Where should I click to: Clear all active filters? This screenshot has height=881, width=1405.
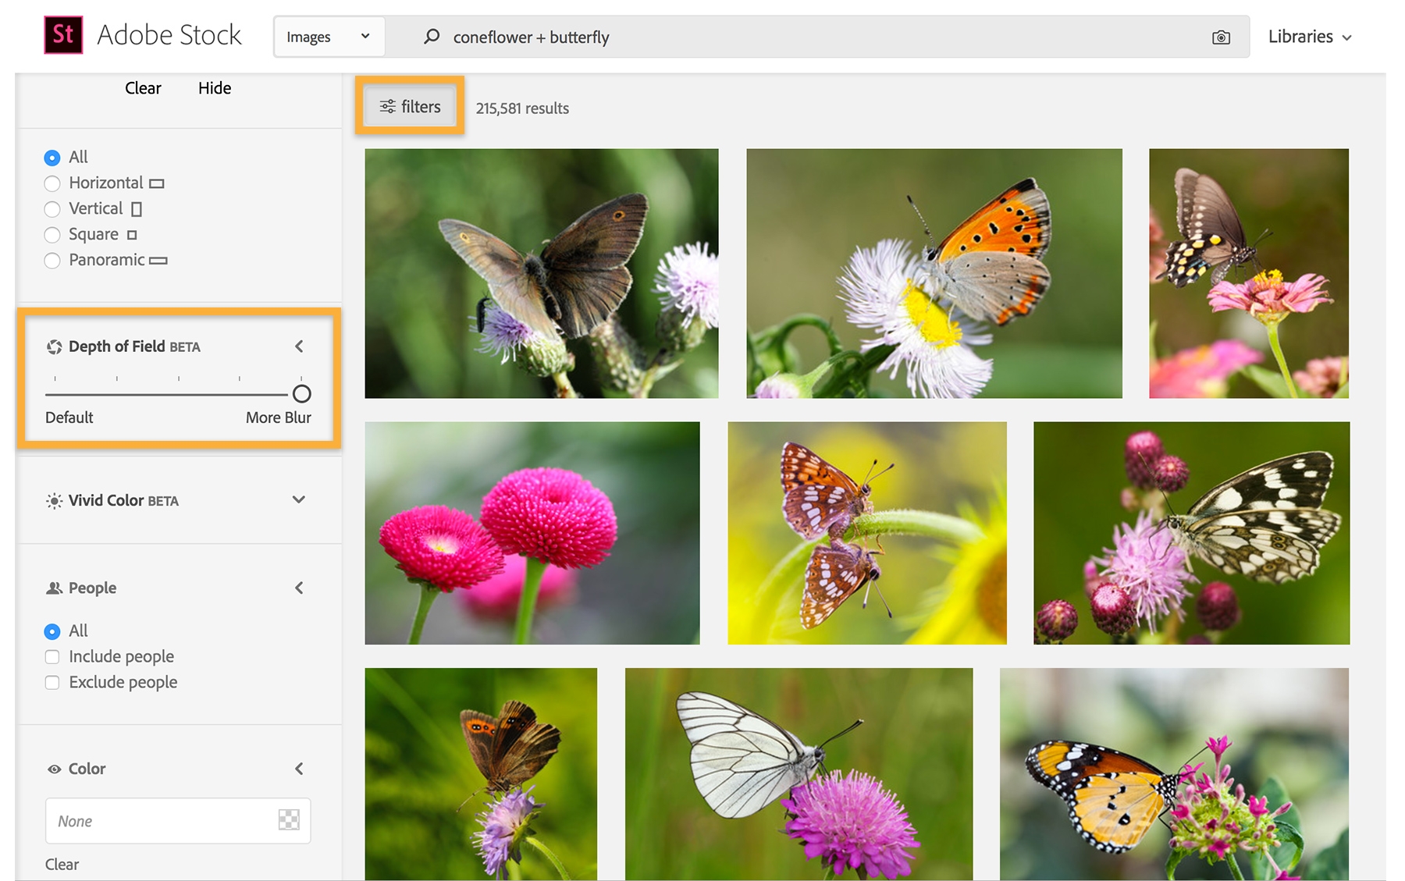[142, 87]
